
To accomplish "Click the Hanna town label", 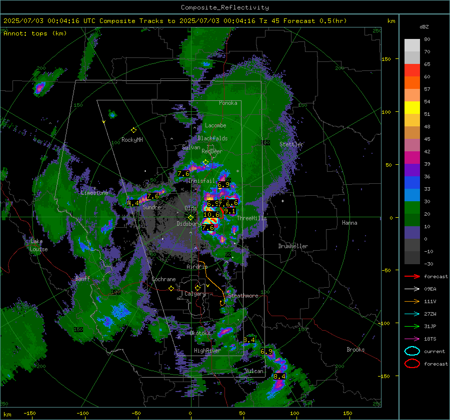I will tap(349, 223).
